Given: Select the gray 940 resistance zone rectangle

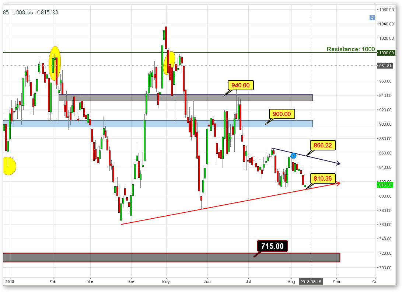Looking at the screenshot, I should 186,97.
